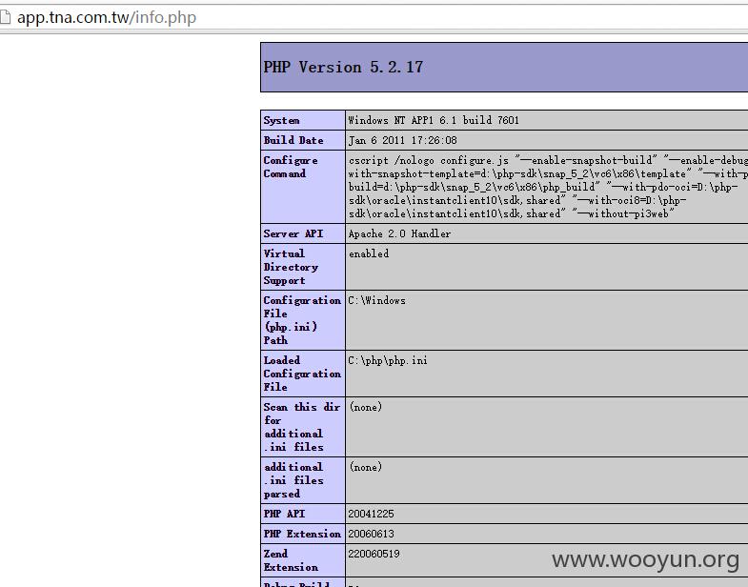Click the System row label
Viewport: 748px width, 587px height.
tap(281, 120)
